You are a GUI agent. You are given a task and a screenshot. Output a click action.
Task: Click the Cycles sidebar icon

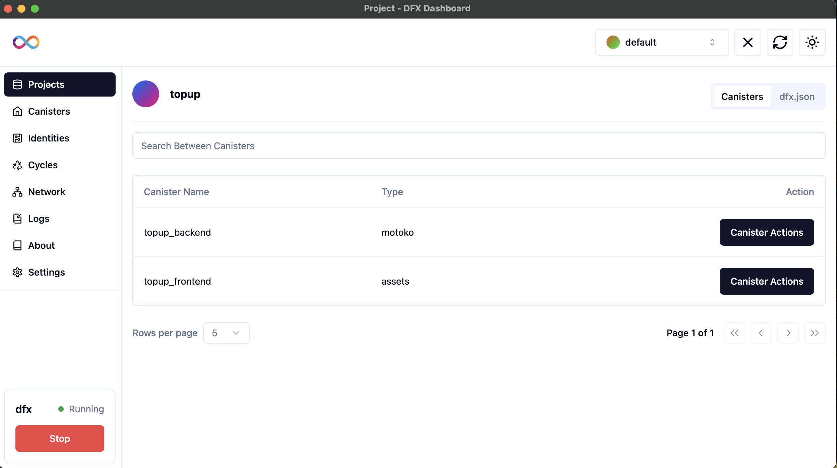(17, 165)
